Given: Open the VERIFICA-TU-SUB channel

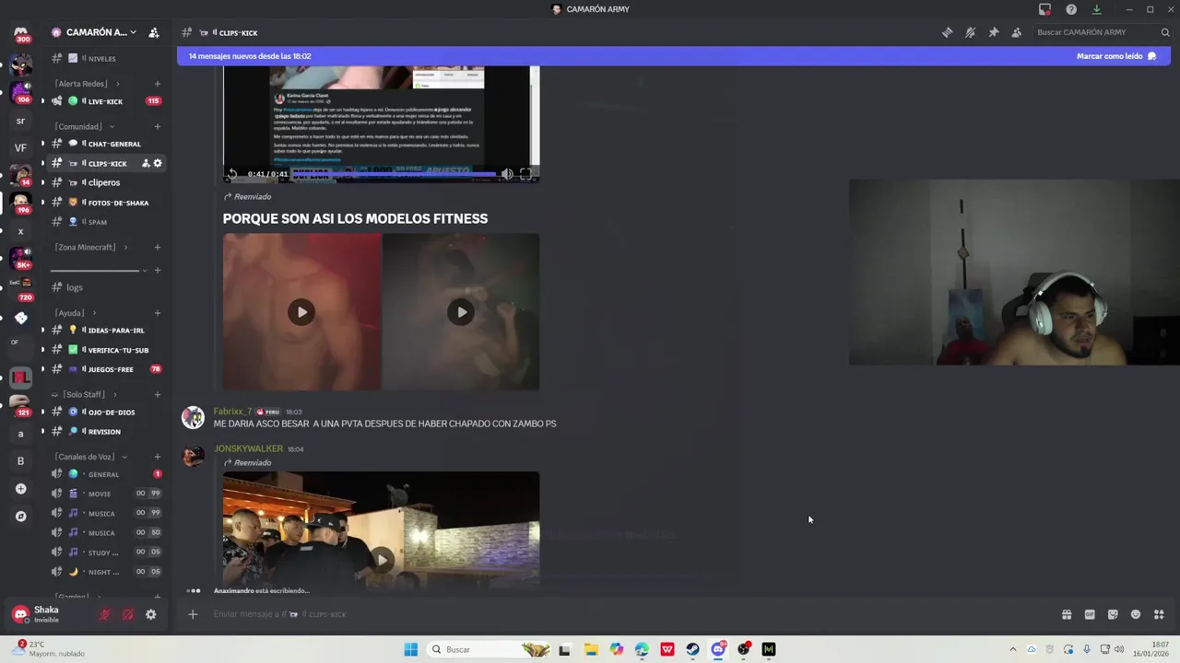Looking at the screenshot, I should click(x=104, y=350).
